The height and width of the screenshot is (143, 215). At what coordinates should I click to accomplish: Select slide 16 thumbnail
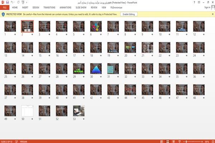[x=62, y=47]
